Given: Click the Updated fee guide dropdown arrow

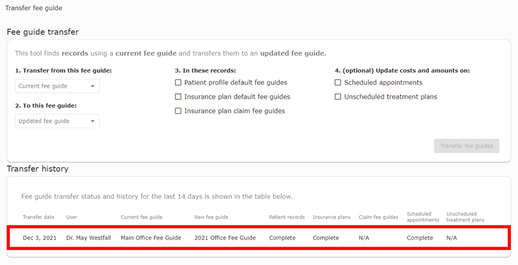Looking at the screenshot, I should point(92,121).
